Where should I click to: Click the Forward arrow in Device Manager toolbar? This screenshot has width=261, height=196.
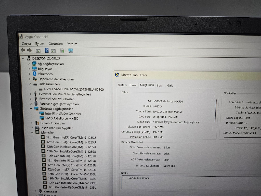(x=29, y=50)
